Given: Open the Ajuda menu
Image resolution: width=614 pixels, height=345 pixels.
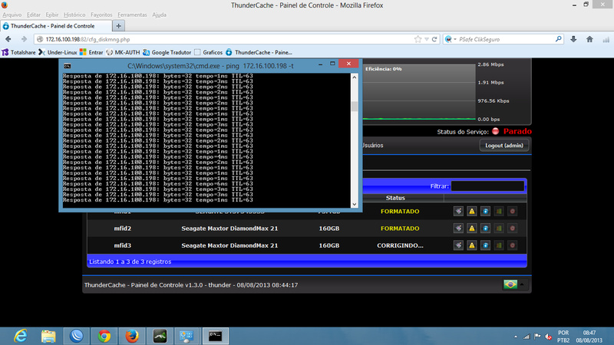Looking at the screenshot, I should (x=159, y=15).
